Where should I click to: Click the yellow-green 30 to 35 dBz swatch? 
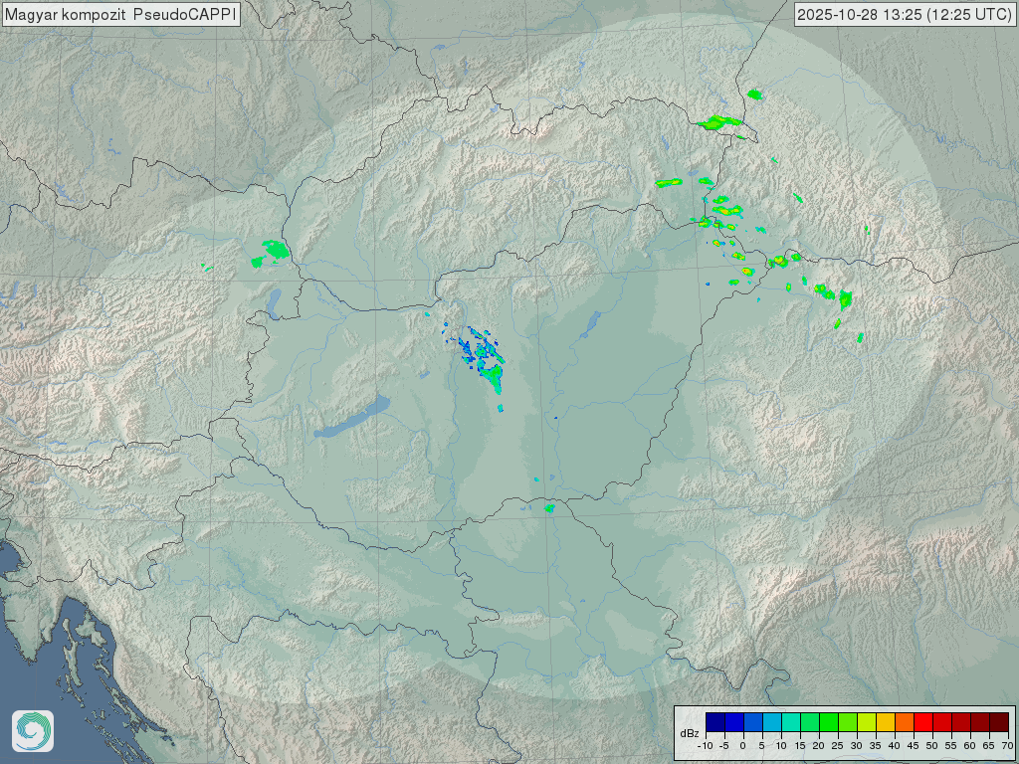click(866, 722)
